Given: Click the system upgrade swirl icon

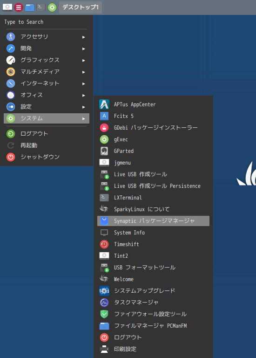Looking at the screenshot, I should pyautogui.click(x=104, y=291).
